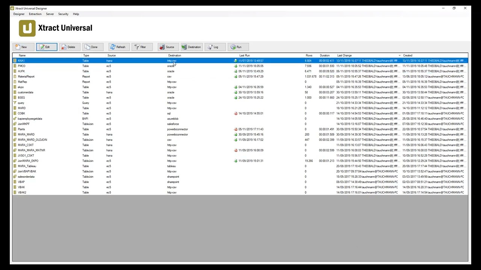
Task: Open the Server menu
Action: pyautogui.click(x=50, y=14)
